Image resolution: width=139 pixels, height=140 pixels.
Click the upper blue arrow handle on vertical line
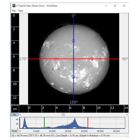[74, 40]
